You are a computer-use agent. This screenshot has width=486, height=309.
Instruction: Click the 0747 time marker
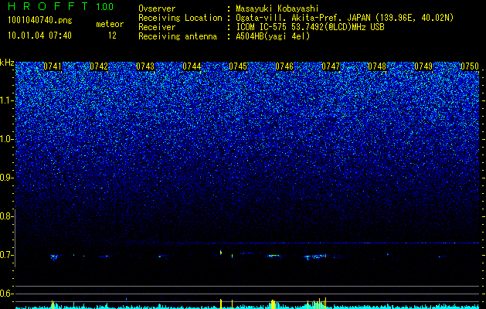tap(331, 66)
